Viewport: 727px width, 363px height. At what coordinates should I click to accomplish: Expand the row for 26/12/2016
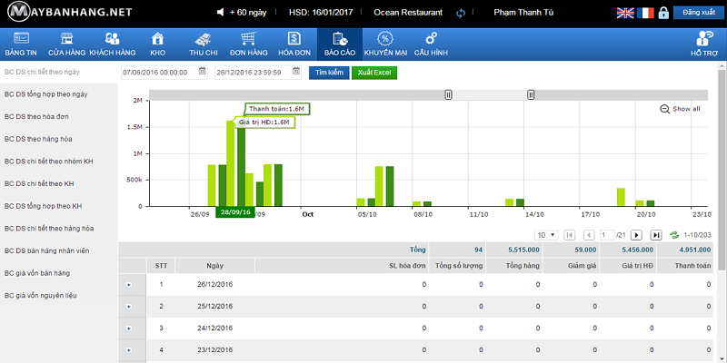(129, 285)
